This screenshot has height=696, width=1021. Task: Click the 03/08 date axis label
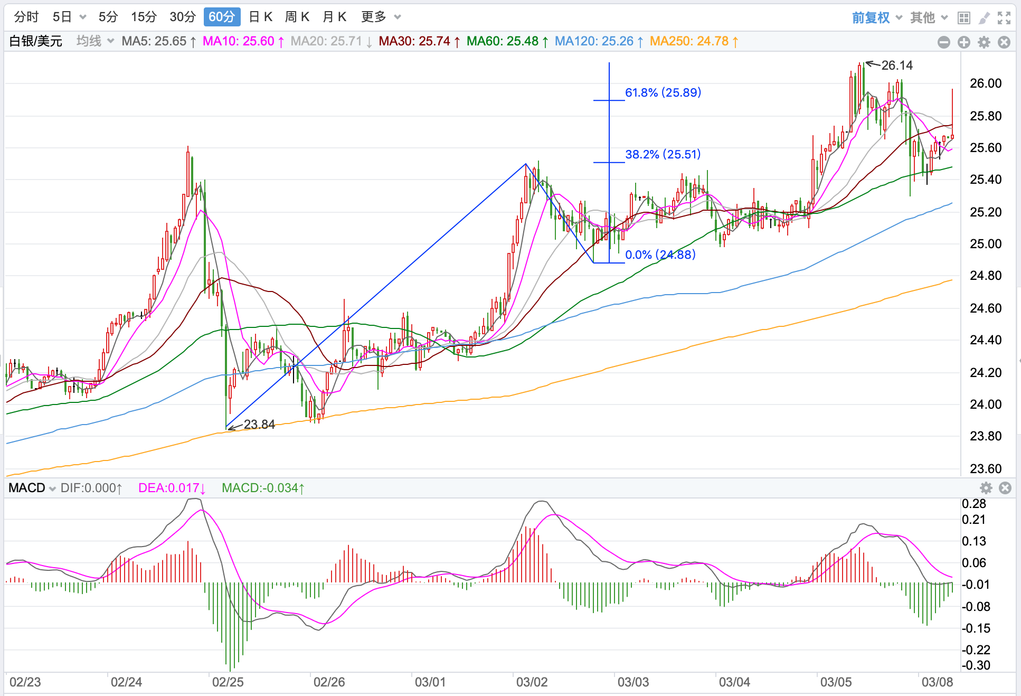938,682
